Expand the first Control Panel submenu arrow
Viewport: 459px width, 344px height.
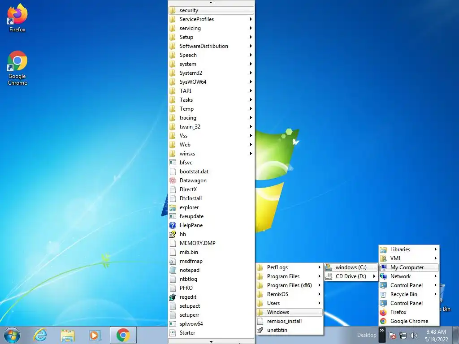[436, 285]
